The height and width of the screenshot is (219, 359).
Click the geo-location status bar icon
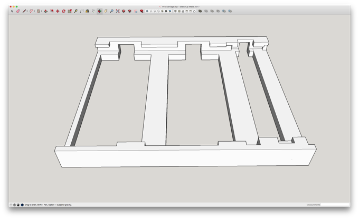(11, 205)
